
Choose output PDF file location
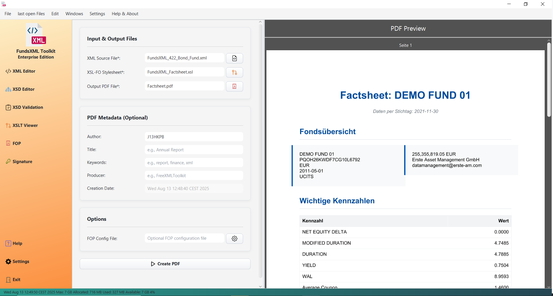point(235,86)
